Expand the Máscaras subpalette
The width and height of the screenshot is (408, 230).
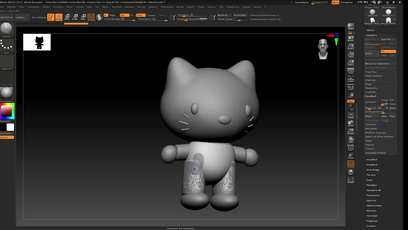point(371,211)
